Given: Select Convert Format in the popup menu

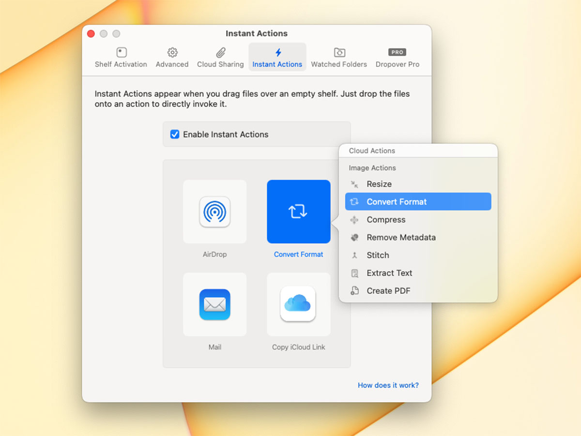Looking at the screenshot, I should coord(397,202).
